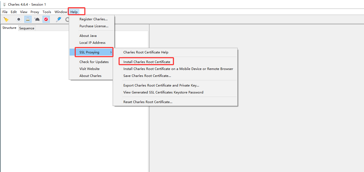Toggle SSL Proxying lock icon
The image size is (364, 172).
point(28,19)
